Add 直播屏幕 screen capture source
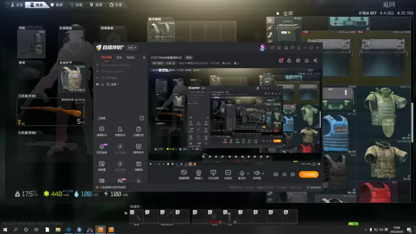Viewport: 416px width, 234px height. [x=184, y=175]
